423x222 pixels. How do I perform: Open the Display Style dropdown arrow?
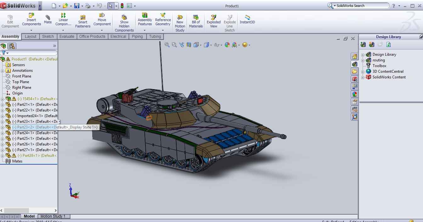tap(211, 45)
